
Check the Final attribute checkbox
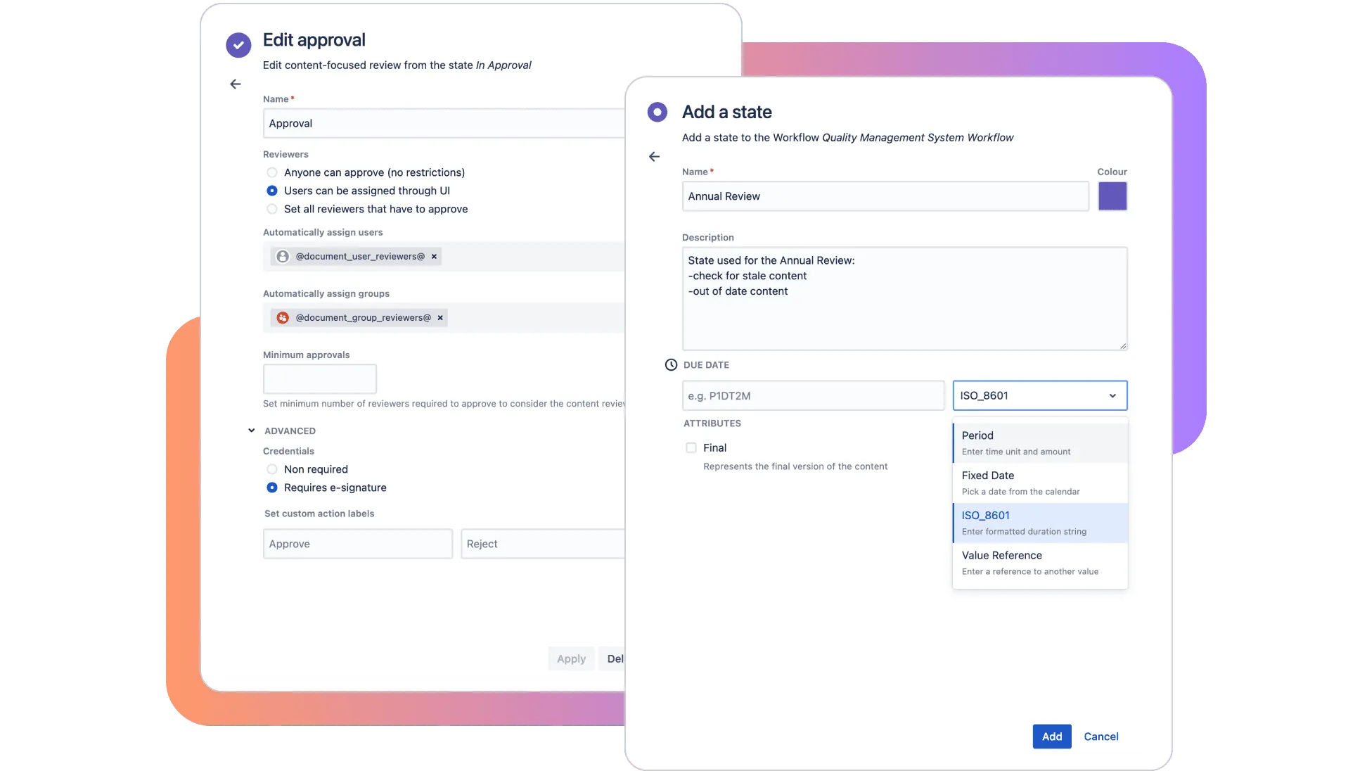(691, 448)
